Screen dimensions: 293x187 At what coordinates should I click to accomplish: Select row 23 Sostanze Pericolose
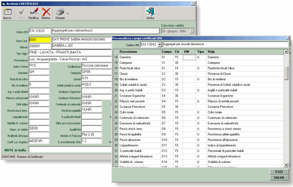click(x=198, y=107)
